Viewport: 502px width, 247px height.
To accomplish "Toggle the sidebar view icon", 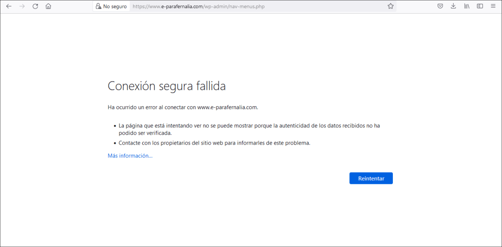I will tap(480, 6).
